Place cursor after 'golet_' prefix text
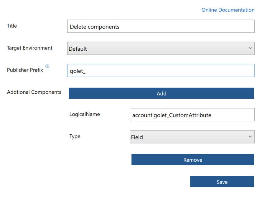 [x=86, y=71]
